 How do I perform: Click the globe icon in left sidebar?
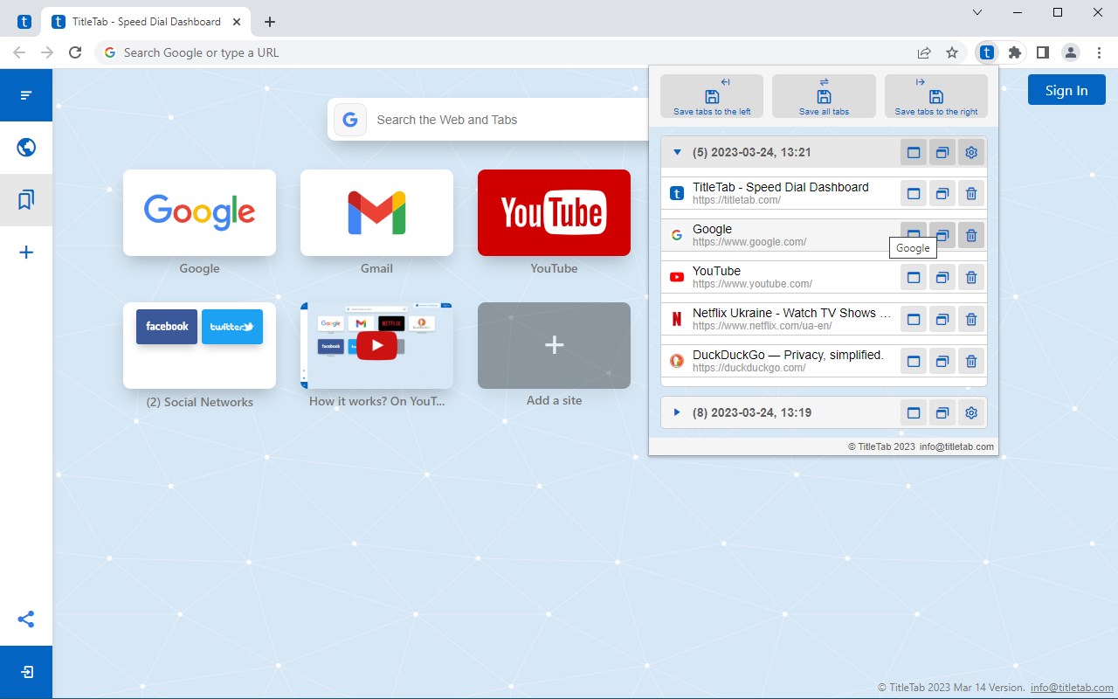(26, 147)
